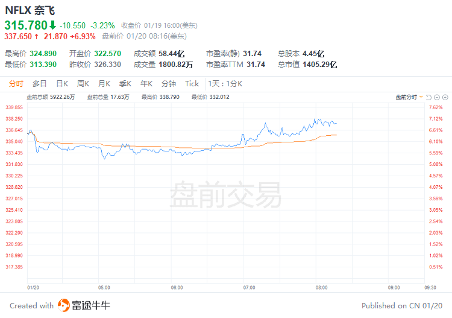The image size is (452, 318).
Task: Click the 昨收价 value 326.330
Action: coord(107,65)
